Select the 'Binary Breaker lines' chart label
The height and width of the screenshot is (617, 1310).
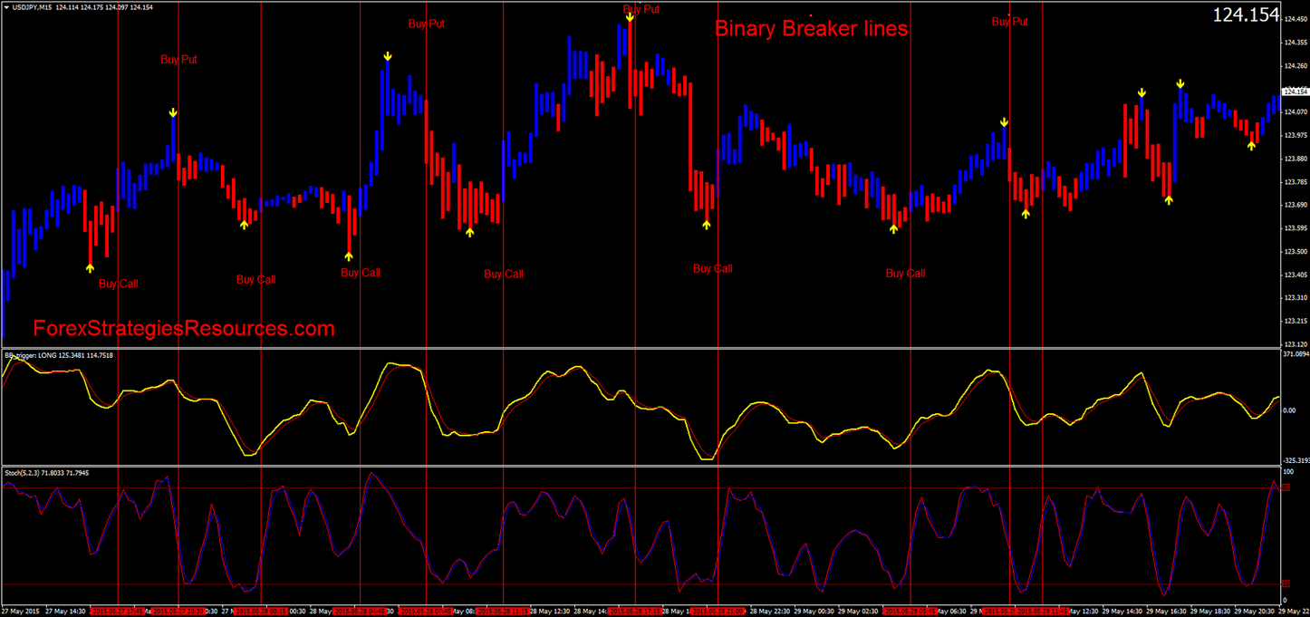(812, 29)
